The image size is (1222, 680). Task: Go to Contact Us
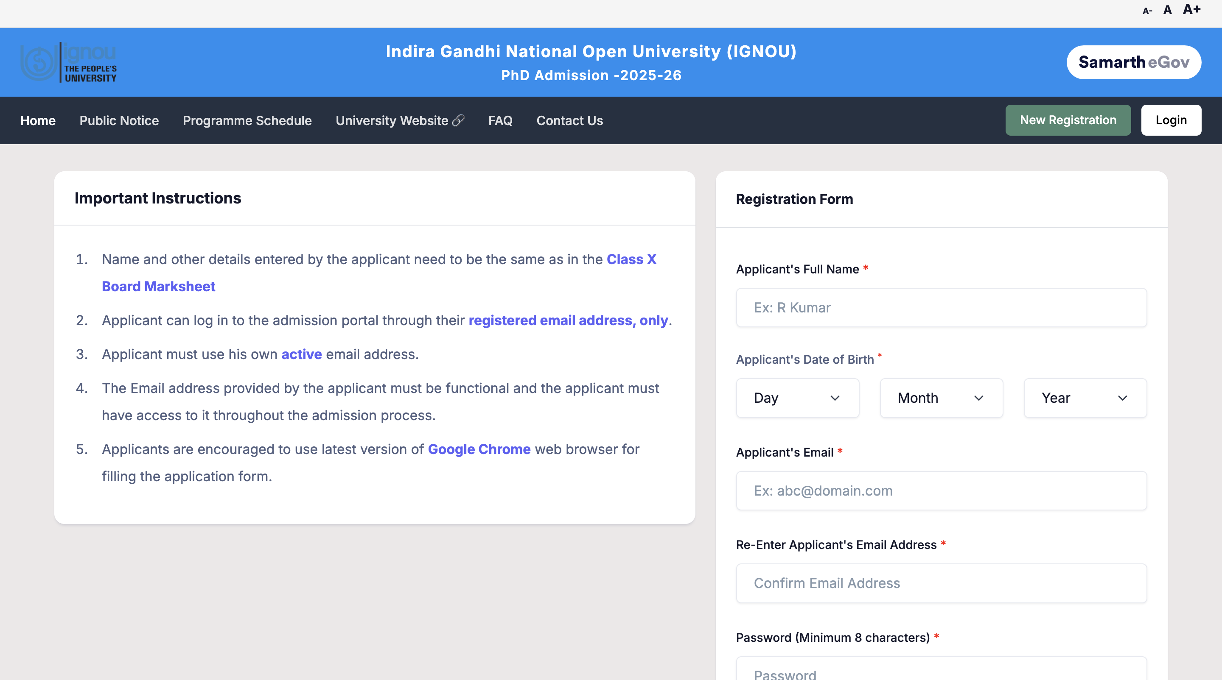569,120
